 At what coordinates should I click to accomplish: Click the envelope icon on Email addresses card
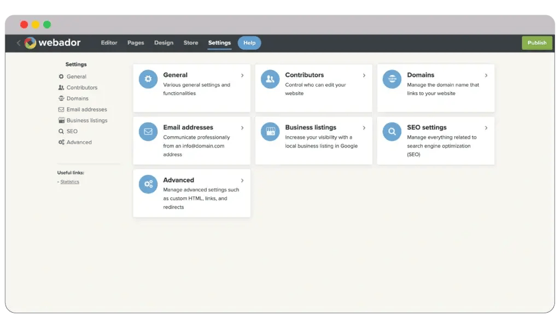[x=148, y=132]
